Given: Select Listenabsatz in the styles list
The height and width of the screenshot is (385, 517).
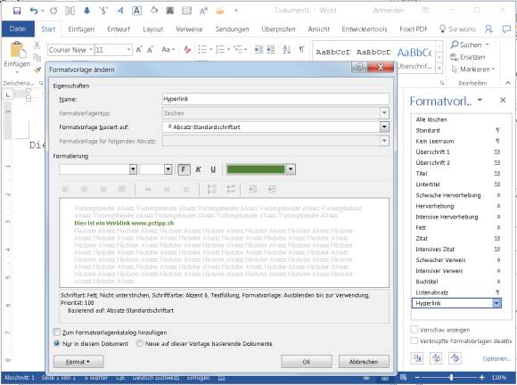Looking at the screenshot, I should coord(457,292).
